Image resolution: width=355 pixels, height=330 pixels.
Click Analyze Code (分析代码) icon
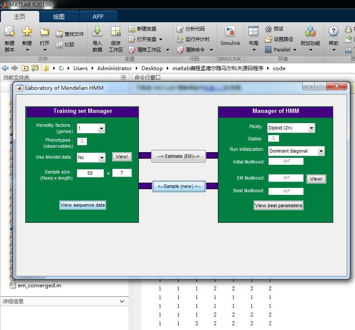[x=180, y=29]
